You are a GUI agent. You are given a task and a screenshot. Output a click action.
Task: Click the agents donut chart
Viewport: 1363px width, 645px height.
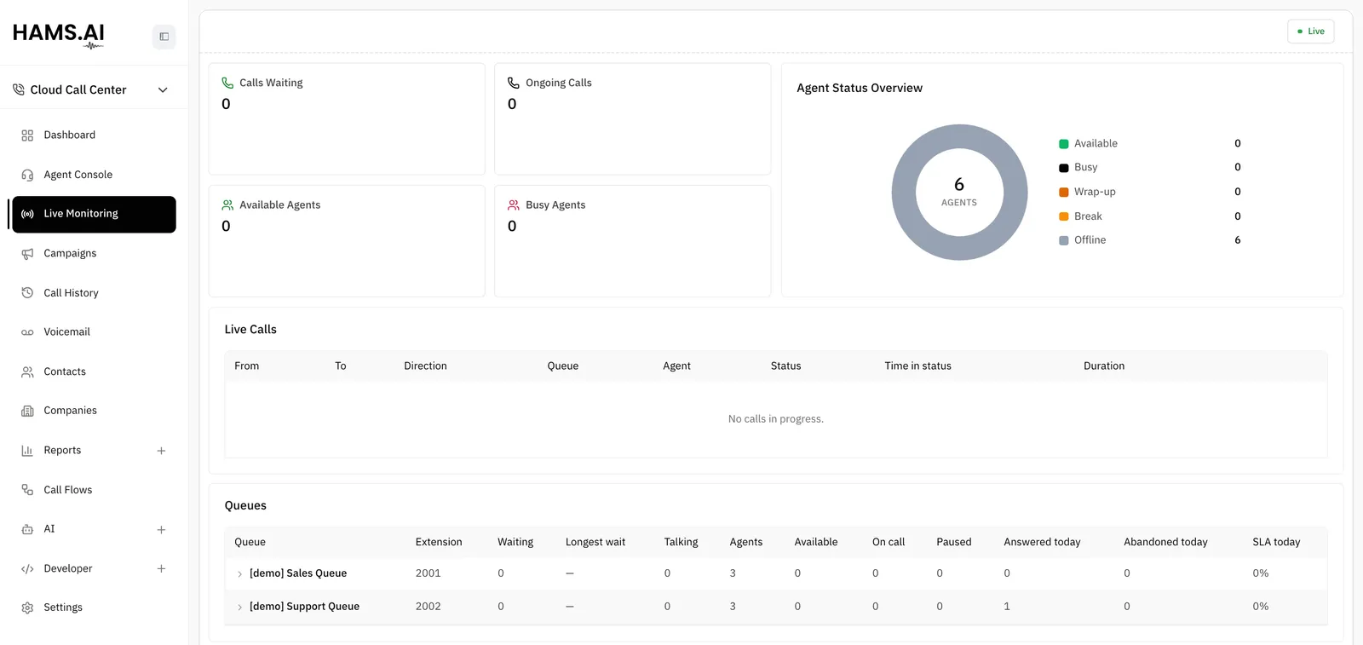959,193
